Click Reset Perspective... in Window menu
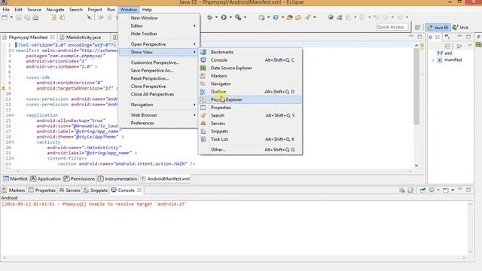 159,78
